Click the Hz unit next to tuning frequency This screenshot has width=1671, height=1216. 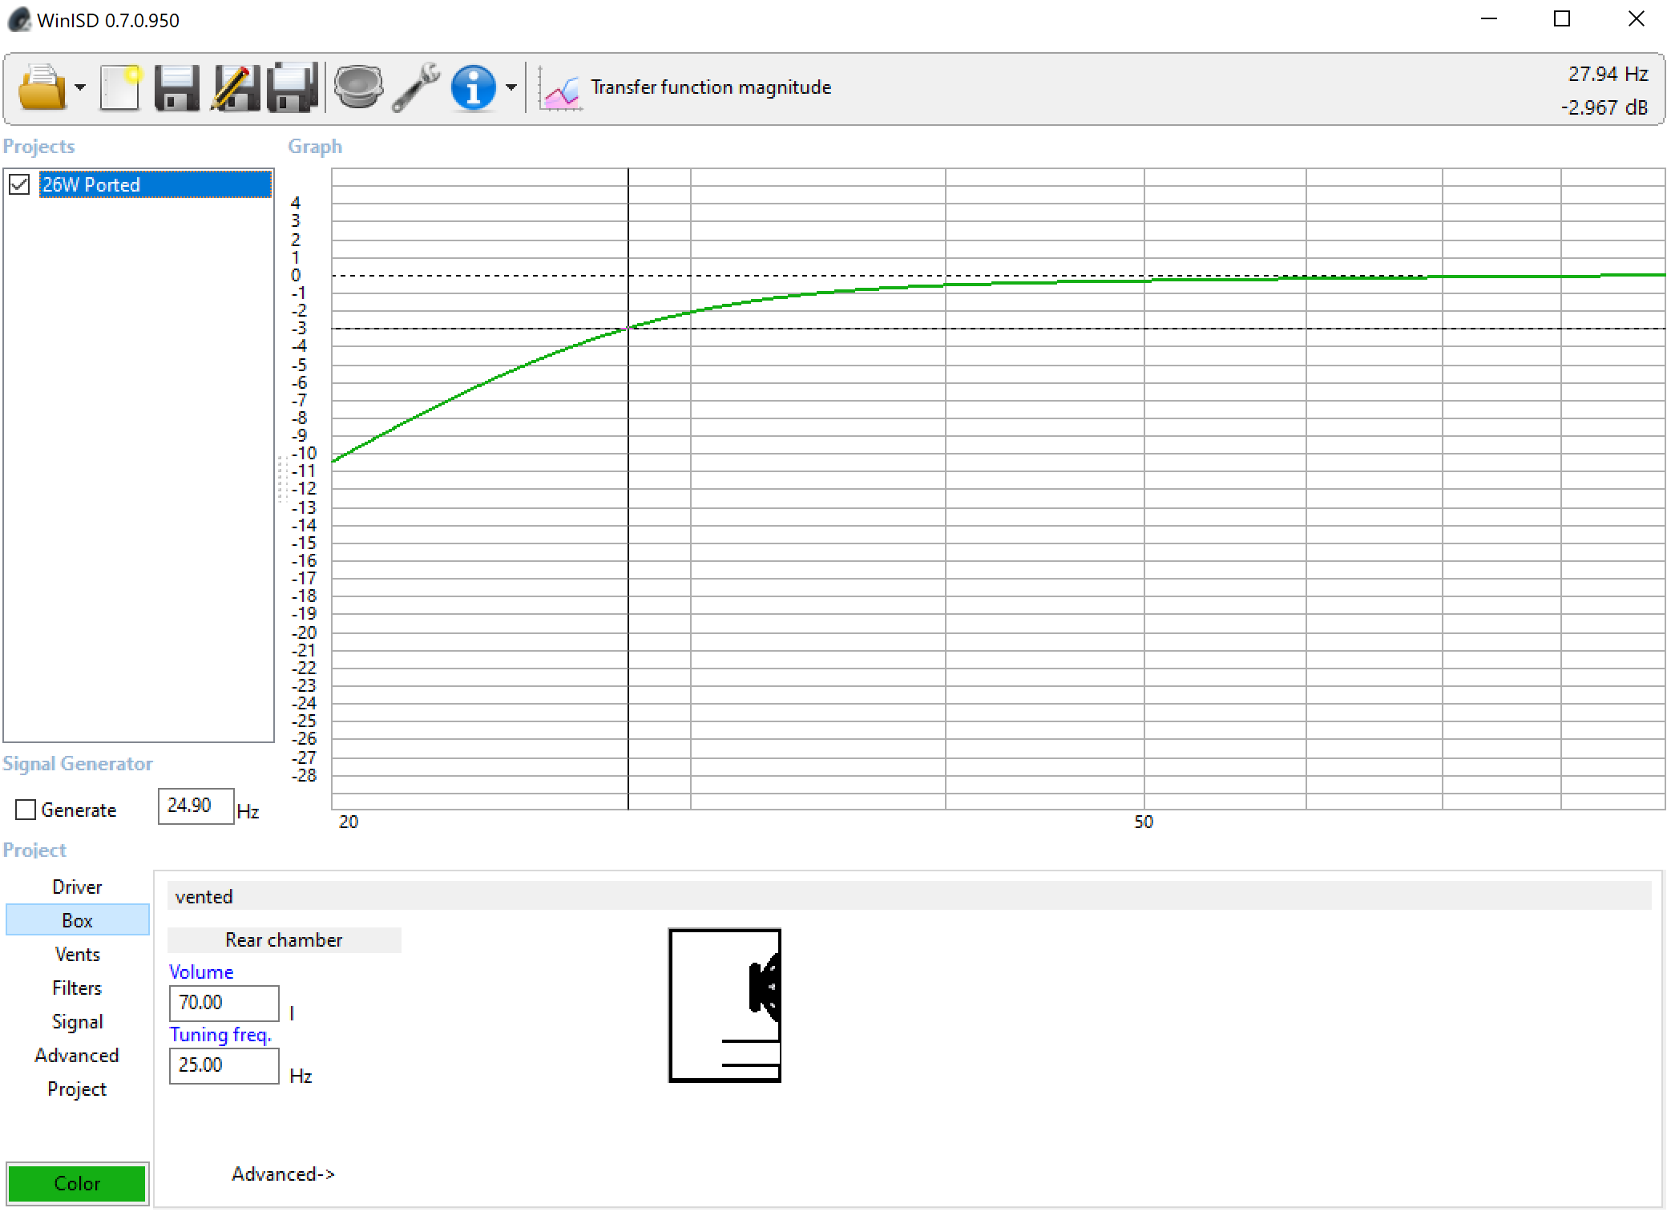tap(301, 1076)
